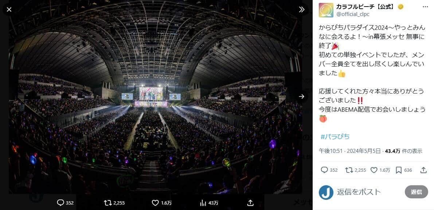Bookmark the post in sidebar
Image resolution: width=434 pixels, height=210 pixels.
[x=399, y=170]
